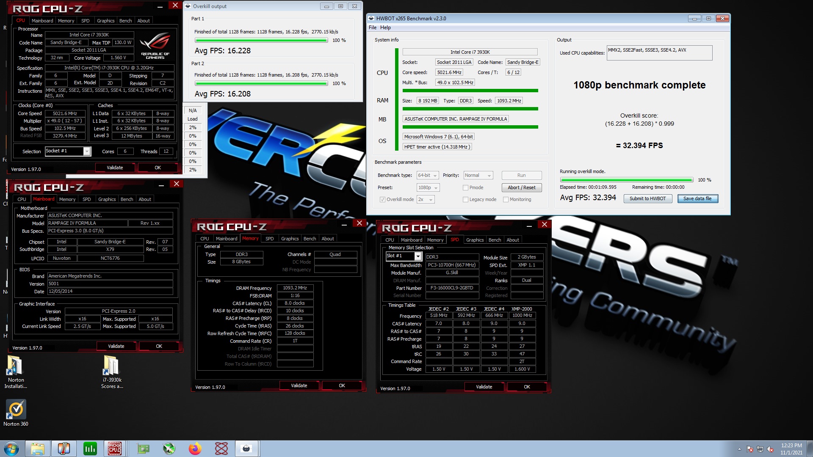The height and width of the screenshot is (457, 813).
Task: Click the Running overkill mode progress bar
Action: pos(627,180)
